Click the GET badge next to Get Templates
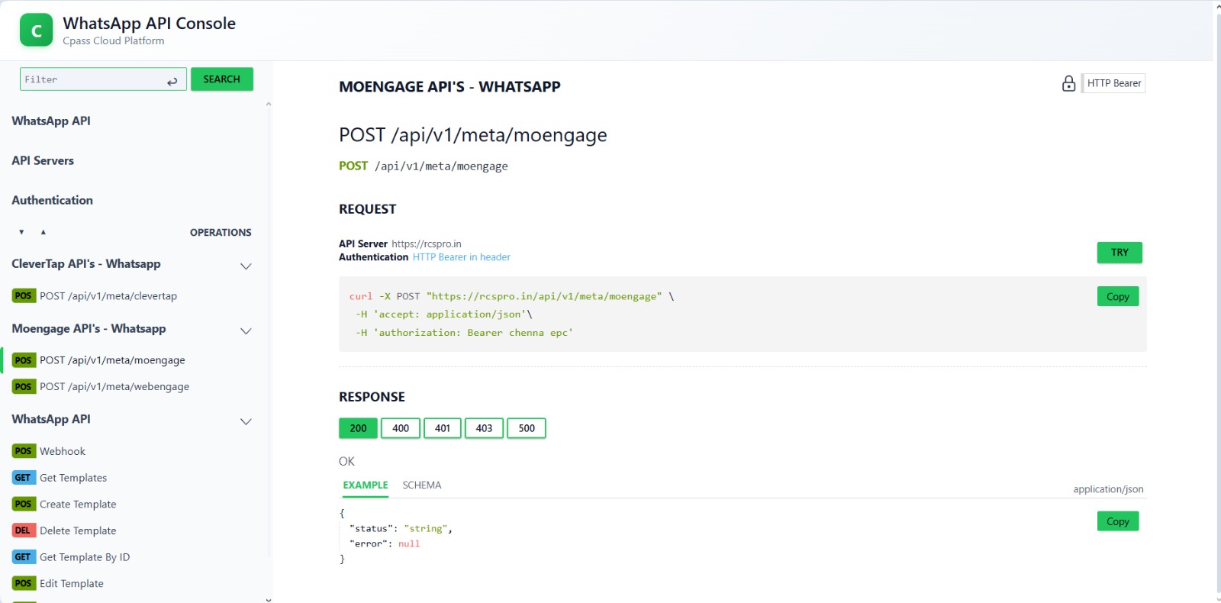Screen dimensions: 1221x603 (24, 477)
